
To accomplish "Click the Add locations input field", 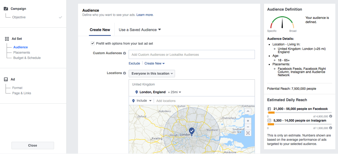I will coord(205,101).
